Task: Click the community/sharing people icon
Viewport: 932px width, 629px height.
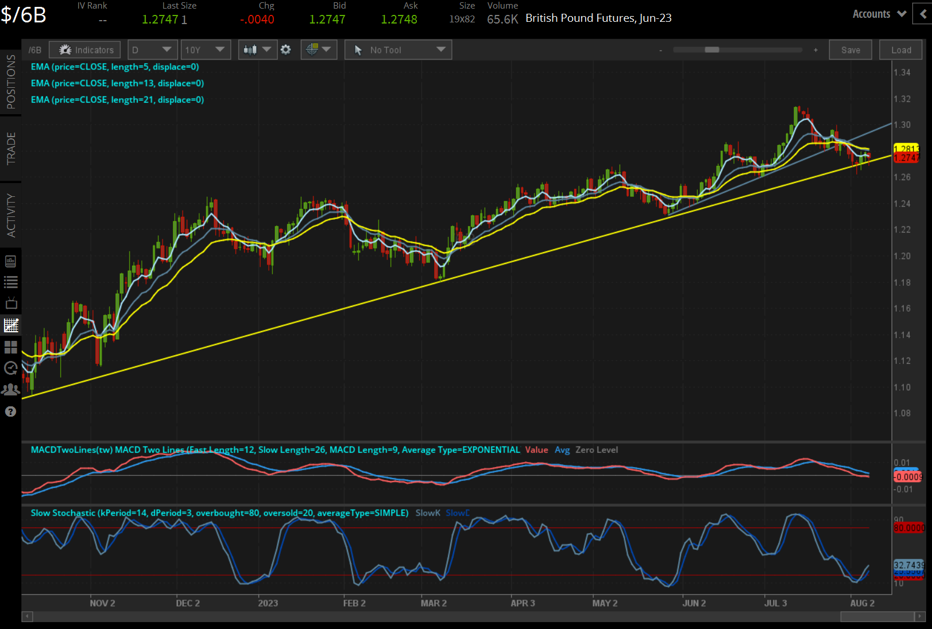Action: tap(10, 389)
